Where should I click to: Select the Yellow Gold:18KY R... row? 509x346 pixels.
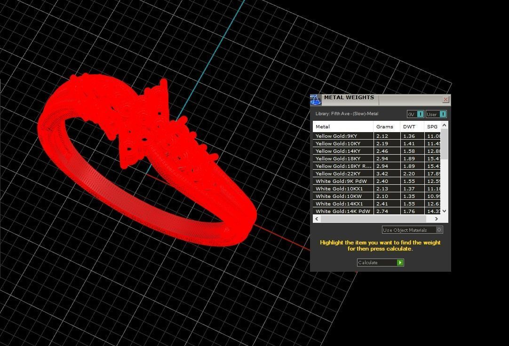coord(377,166)
